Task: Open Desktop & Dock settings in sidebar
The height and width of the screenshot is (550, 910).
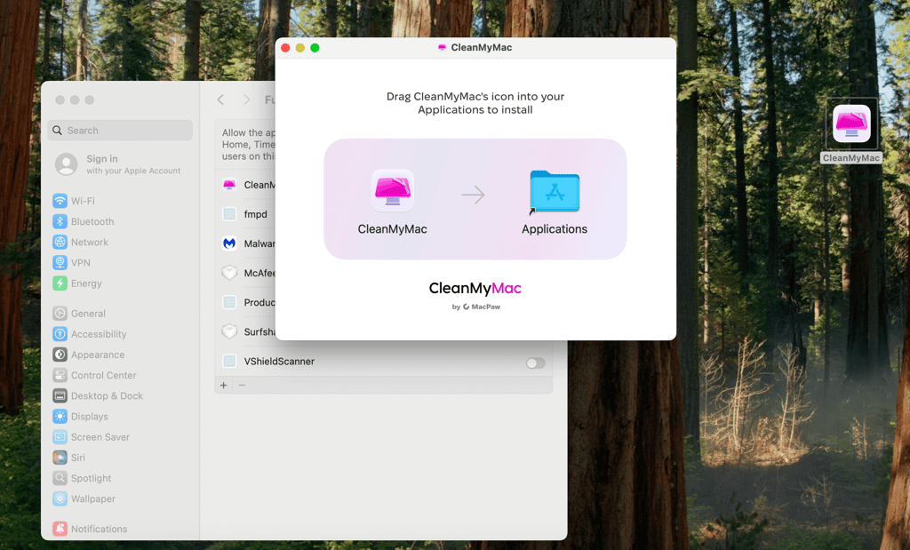Action: click(x=98, y=395)
